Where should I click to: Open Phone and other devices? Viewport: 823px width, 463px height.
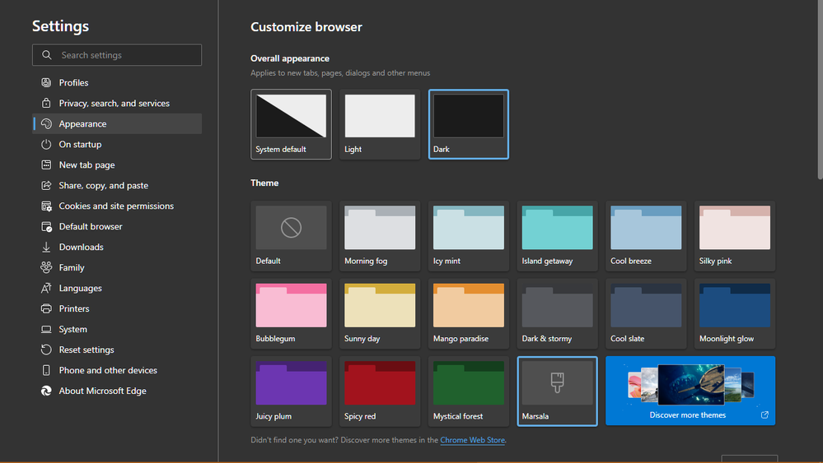click(117, 370)
